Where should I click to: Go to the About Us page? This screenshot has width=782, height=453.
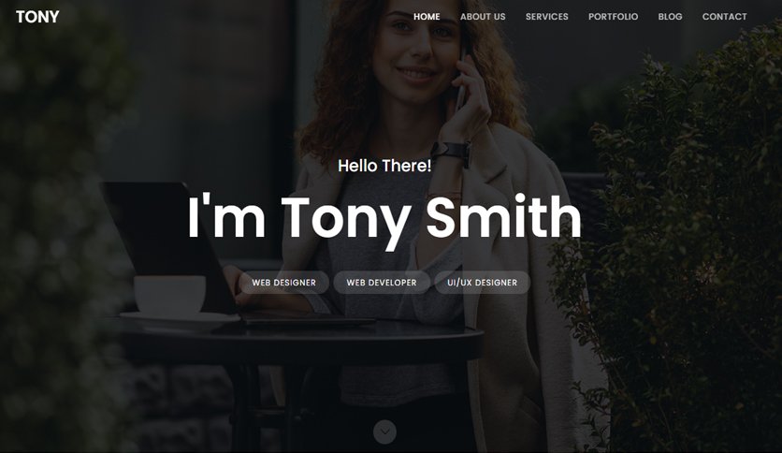(x=483, y=17)
